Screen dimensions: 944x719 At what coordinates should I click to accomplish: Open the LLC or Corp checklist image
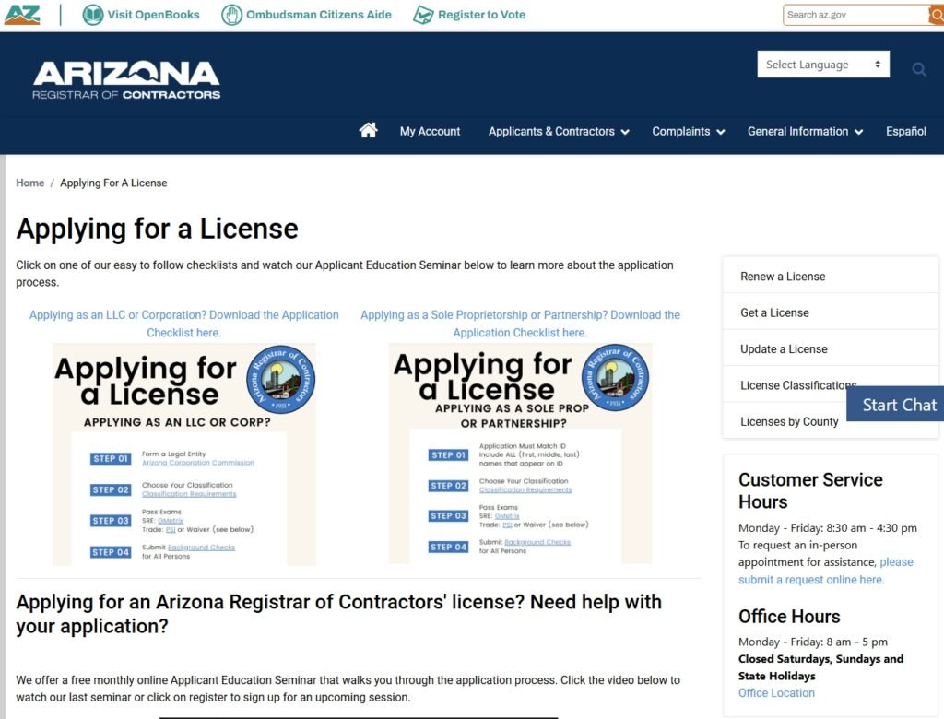point(184,454)
